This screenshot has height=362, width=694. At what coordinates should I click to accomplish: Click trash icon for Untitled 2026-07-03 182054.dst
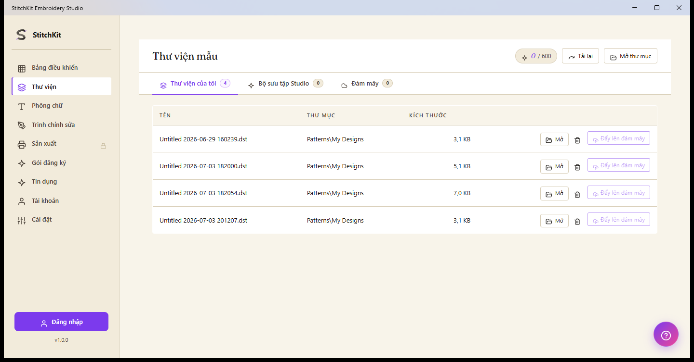pyautogui.click(x=577, y=195)
